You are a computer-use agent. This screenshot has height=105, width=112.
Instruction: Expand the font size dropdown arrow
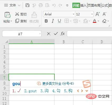coord(92,14)
